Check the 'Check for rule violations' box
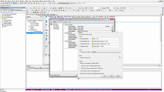 pyautogui.click(x=80, y=52)
